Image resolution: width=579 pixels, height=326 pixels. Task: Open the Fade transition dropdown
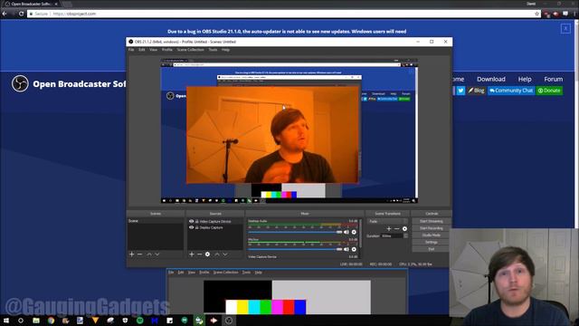pyautogui.click(x=387, y=221)
